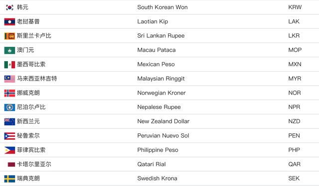Click the Malaysia flag icon
Screen dimensions: 319x186
point(9,79)
